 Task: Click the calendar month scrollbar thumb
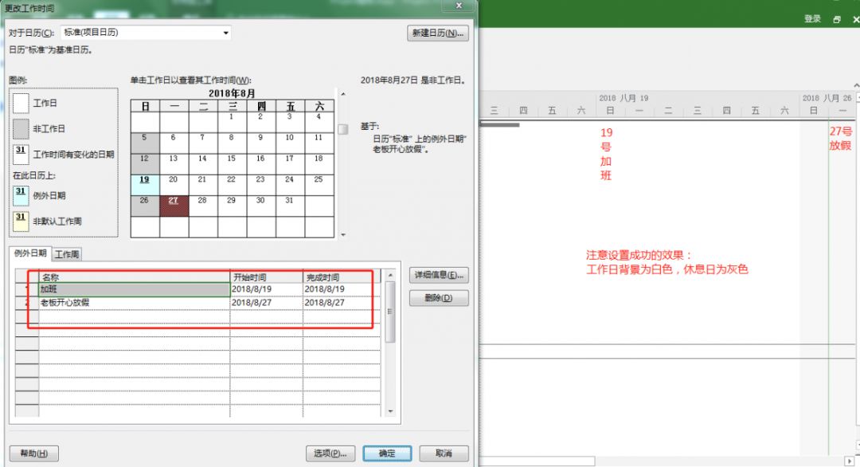342,130
